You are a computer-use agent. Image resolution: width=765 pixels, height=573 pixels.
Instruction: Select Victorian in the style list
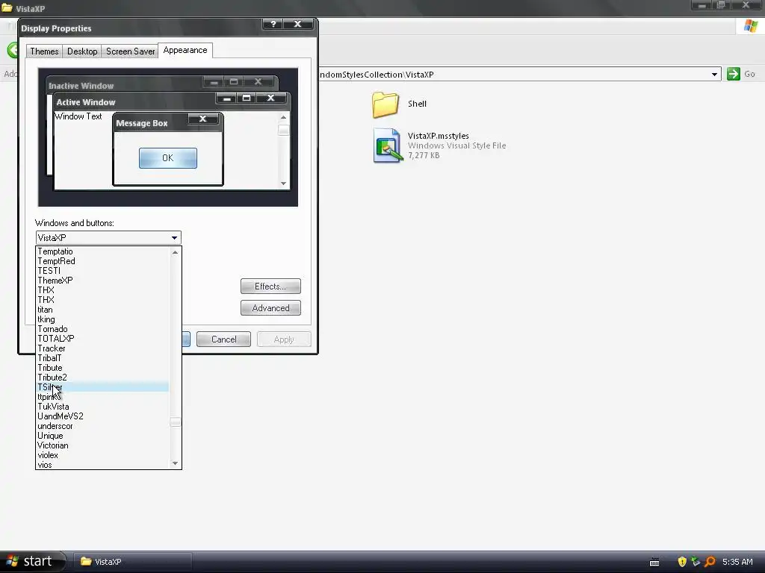coord(103,446)
